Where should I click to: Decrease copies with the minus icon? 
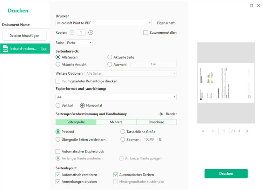(x=72, y=33)
